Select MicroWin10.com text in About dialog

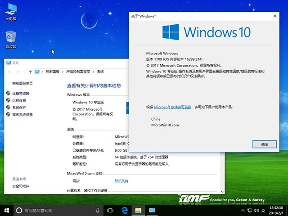[x=165, y=125]
